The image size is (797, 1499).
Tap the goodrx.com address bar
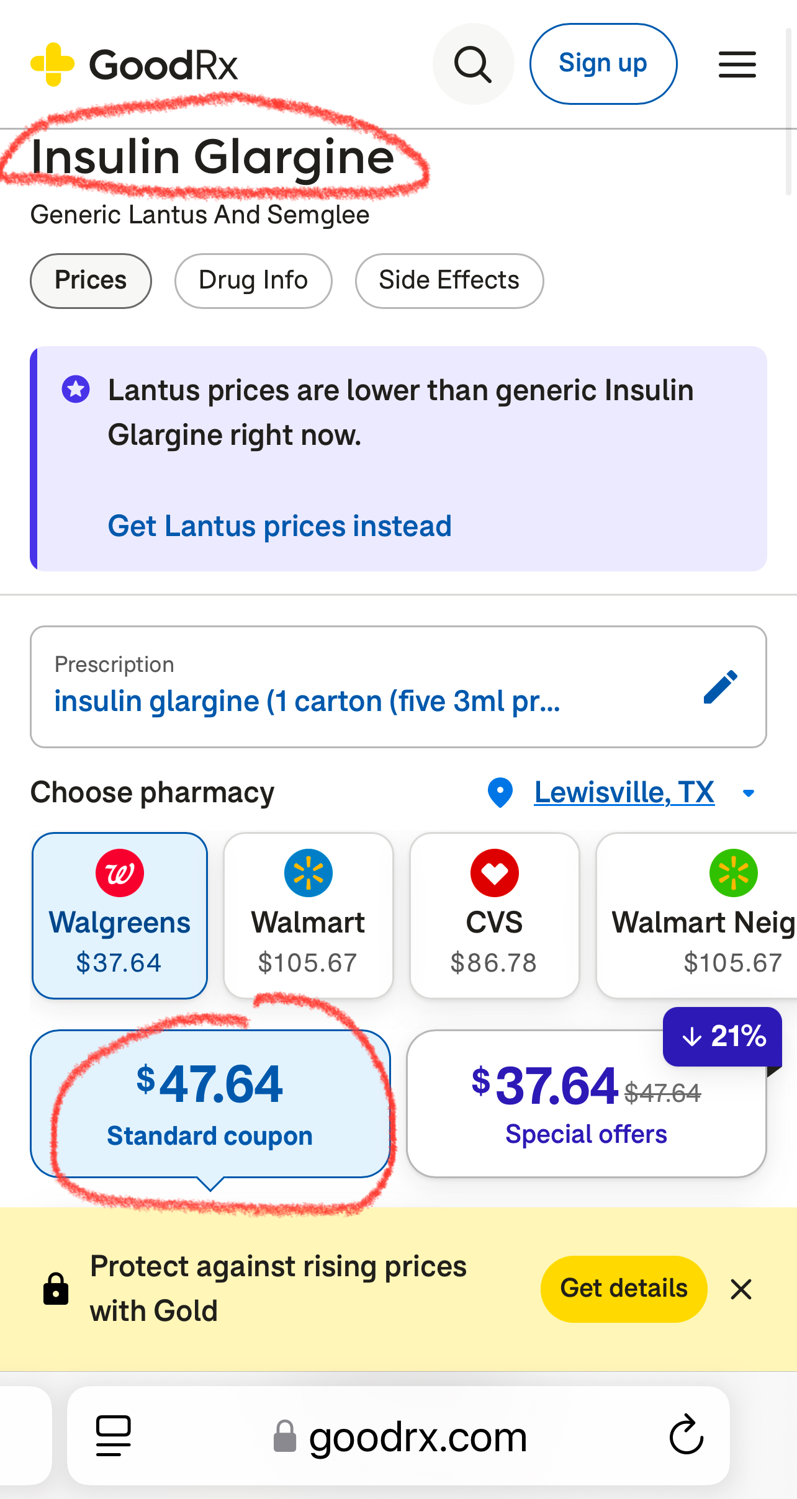tap(417, 1436)
